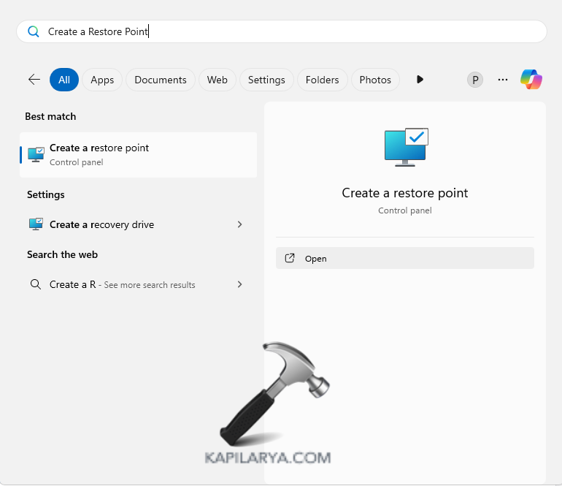Select the Settings filter tab
The image size is (562, 486).
click(266, 80)
